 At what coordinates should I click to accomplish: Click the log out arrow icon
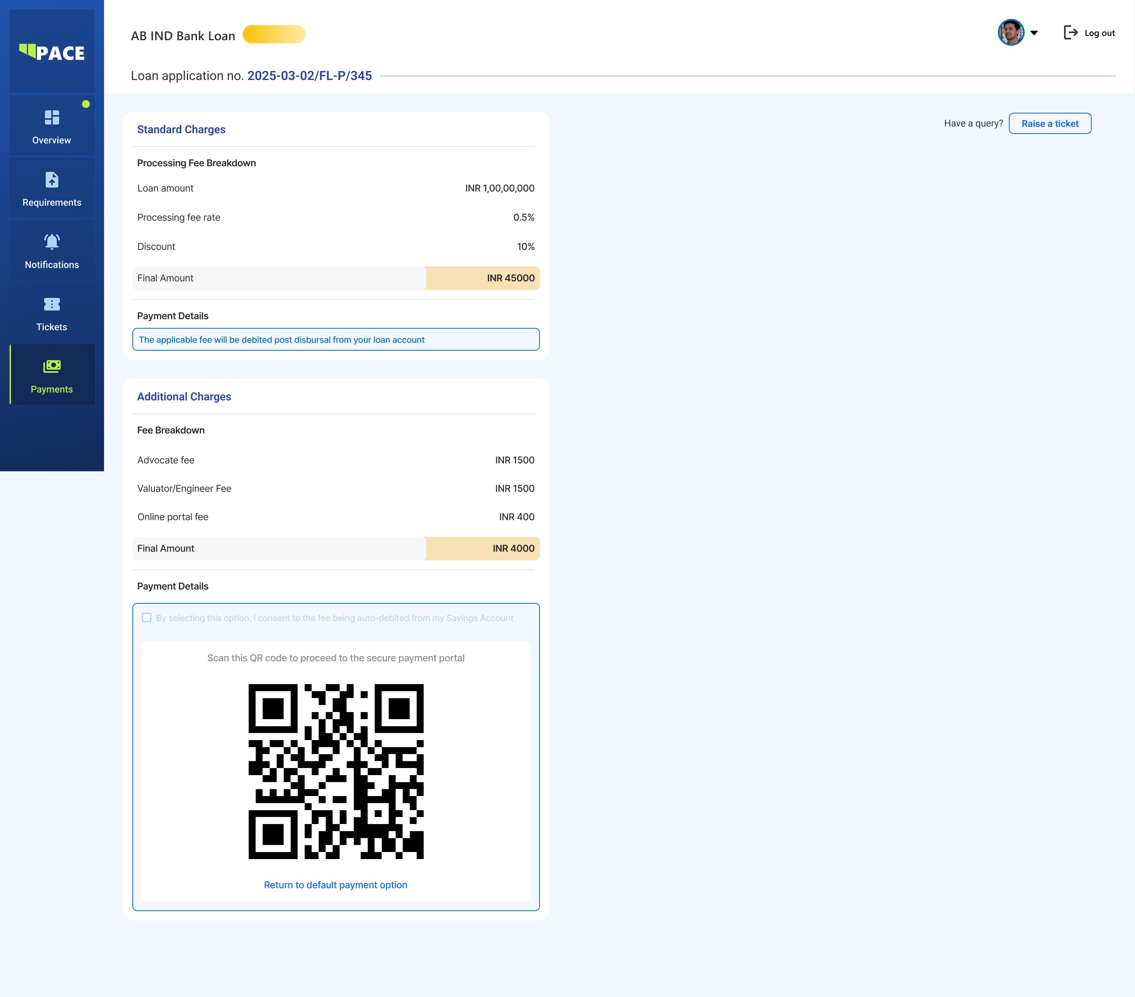pyautogui.click(x=1070, y=33)
